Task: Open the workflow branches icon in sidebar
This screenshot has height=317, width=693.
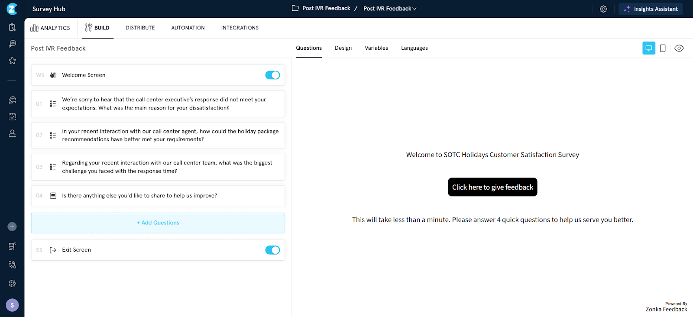Action: pos(12,265)
